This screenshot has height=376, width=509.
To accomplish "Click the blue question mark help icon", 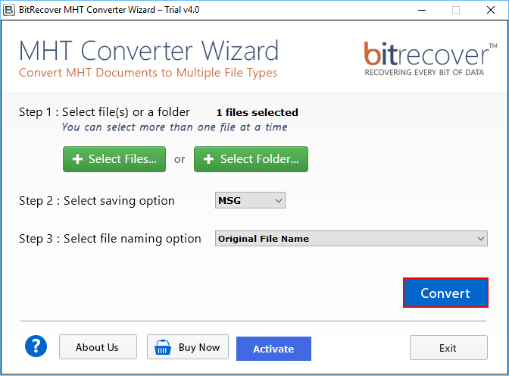I will coord(36,346).
